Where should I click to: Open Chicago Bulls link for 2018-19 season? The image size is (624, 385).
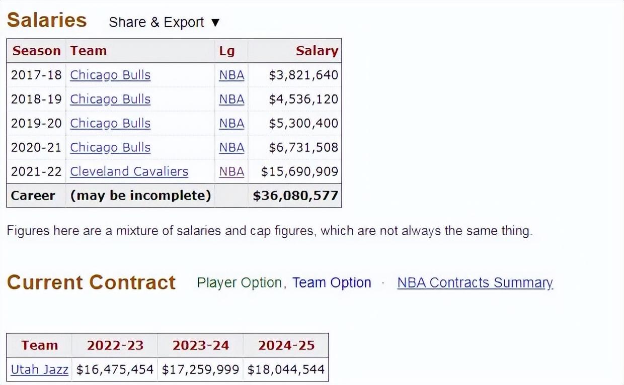[x=110, y=99]
